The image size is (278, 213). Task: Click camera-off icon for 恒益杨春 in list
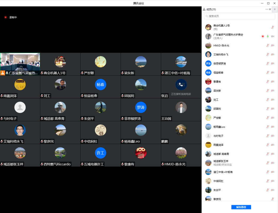pyautogui.click(x=273, y=73)
